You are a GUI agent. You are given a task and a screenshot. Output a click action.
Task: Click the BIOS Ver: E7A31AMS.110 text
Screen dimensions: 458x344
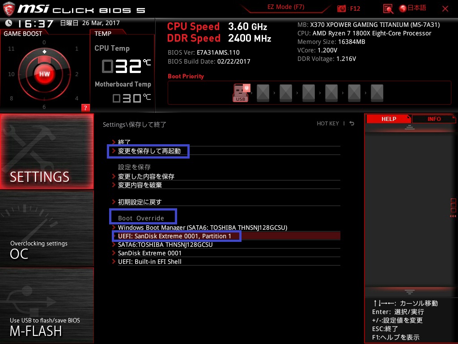(x=204, y=53)
